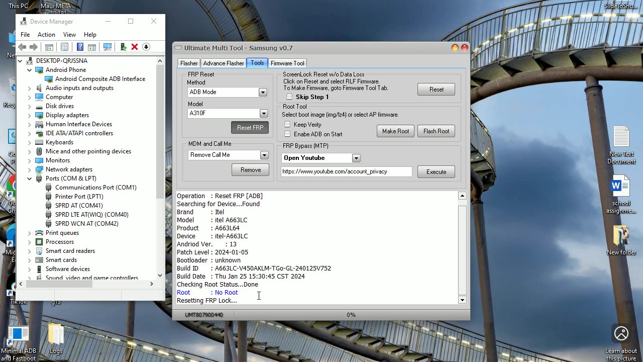This screenshot has height=362, width=643.
Task: Click Show/Hide Console Tree icon in Device Manager
Action: click(49, 47)
